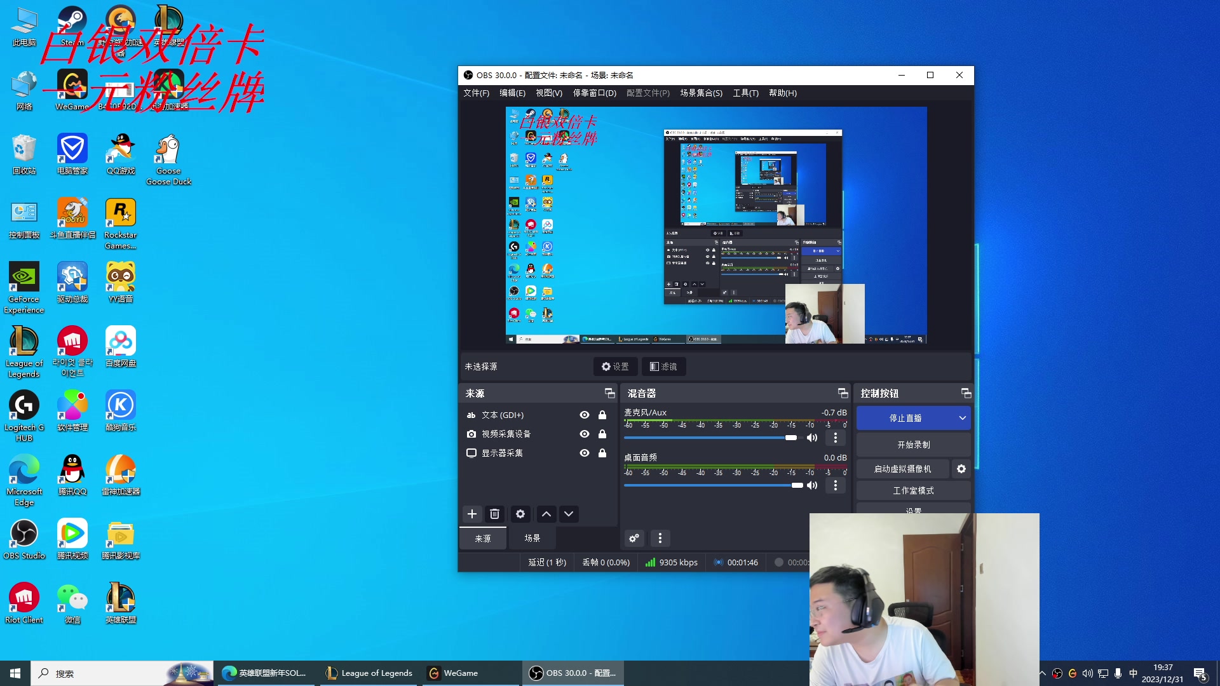The image size is (1220, 686).
Task: Open the 工具(T) menu
Action: point(746,93)
